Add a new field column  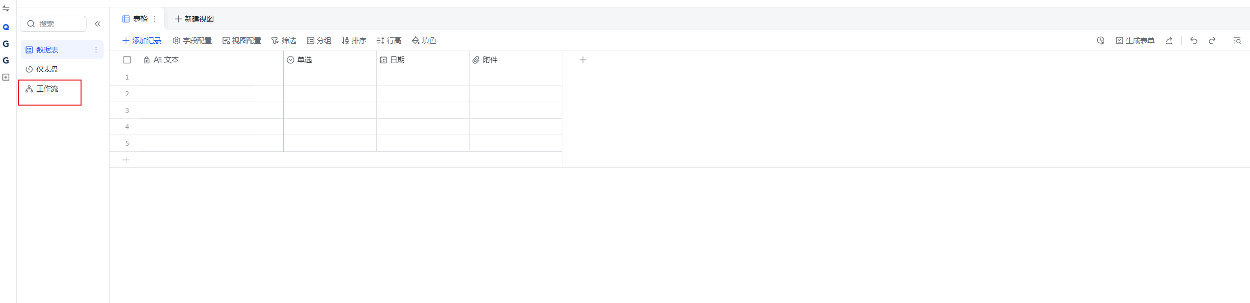pyautogui.click(x=583, y=60)
